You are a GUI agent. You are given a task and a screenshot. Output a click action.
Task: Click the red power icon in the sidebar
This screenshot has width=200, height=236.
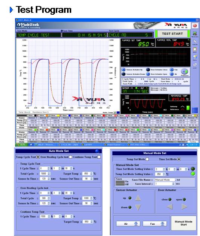195,26
